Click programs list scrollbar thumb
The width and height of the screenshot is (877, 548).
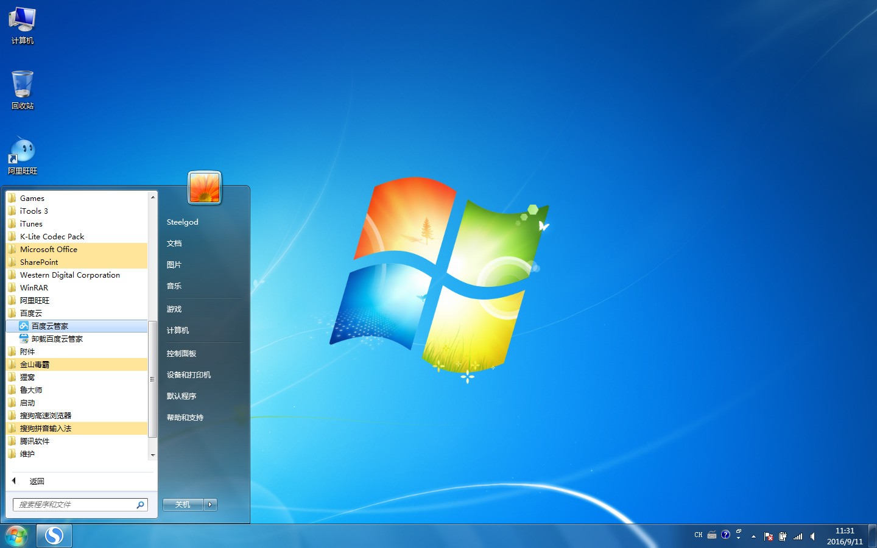[153, 379]
